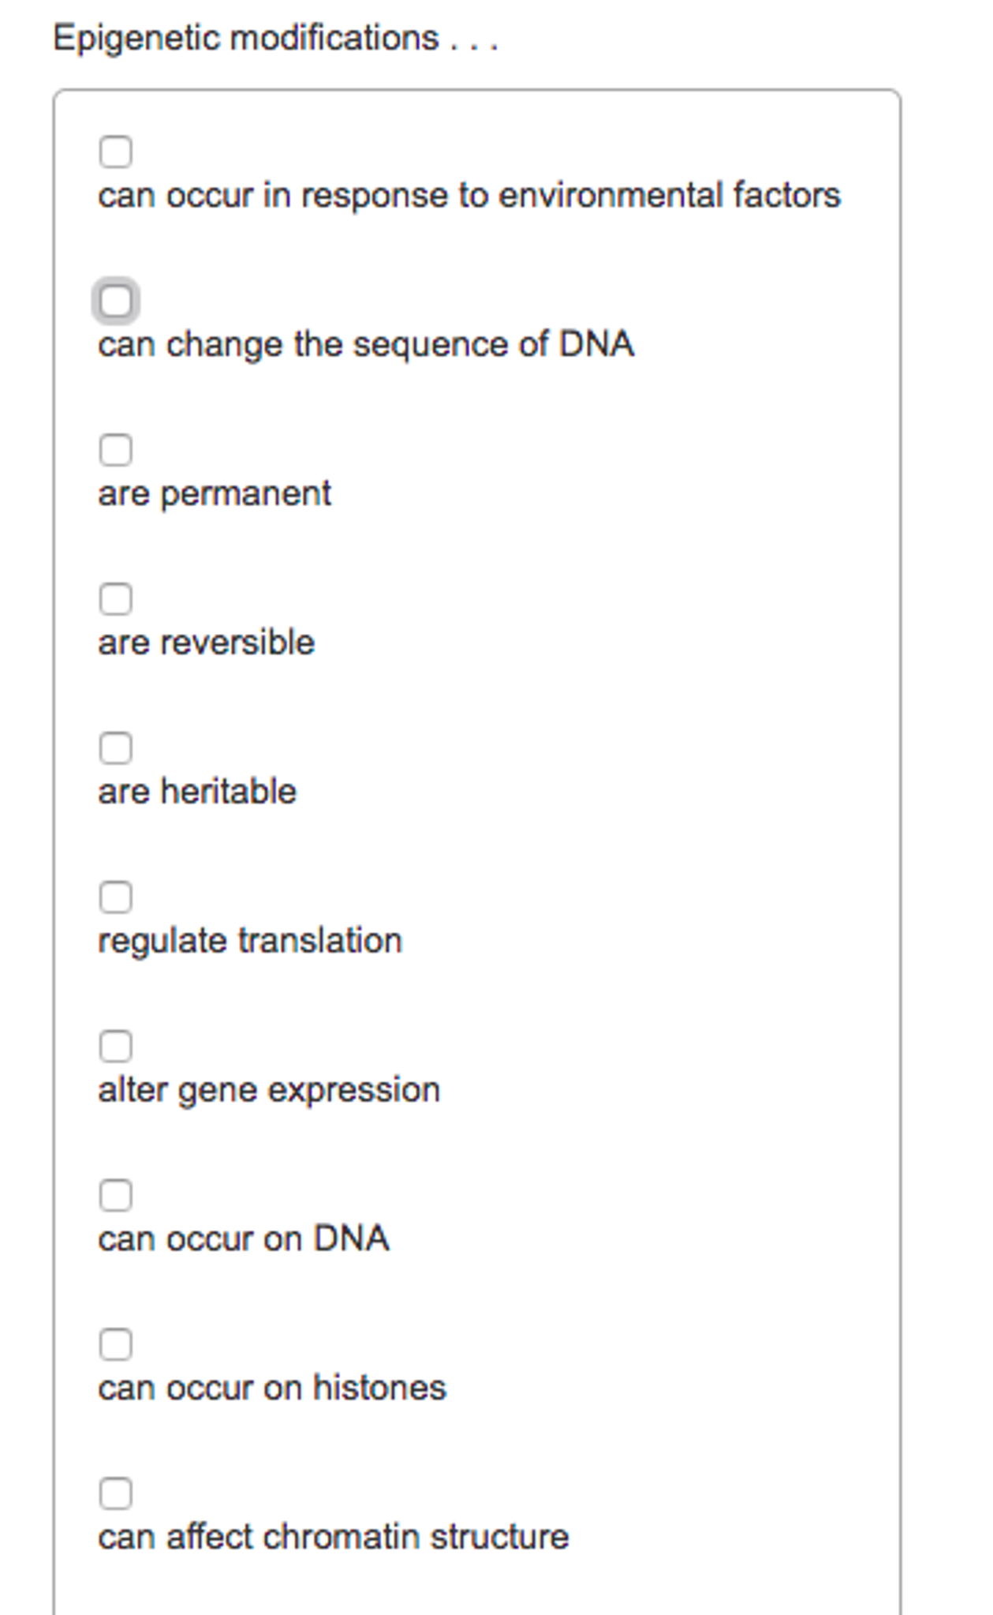This screenshot has height=1615, width=993.
Task: Select 'can change the sequence of DNA' text
Action: [x=367, y=343]
